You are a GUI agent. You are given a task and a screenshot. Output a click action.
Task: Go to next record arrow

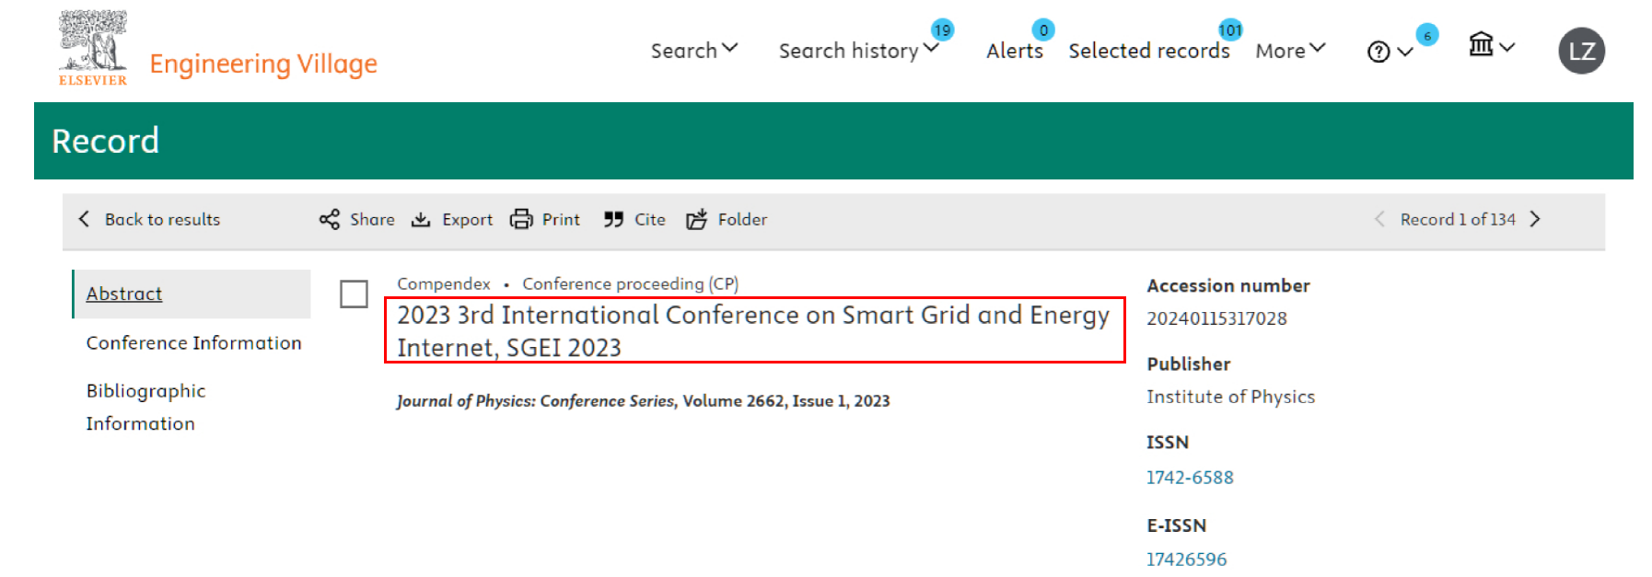coord(1535,219)
